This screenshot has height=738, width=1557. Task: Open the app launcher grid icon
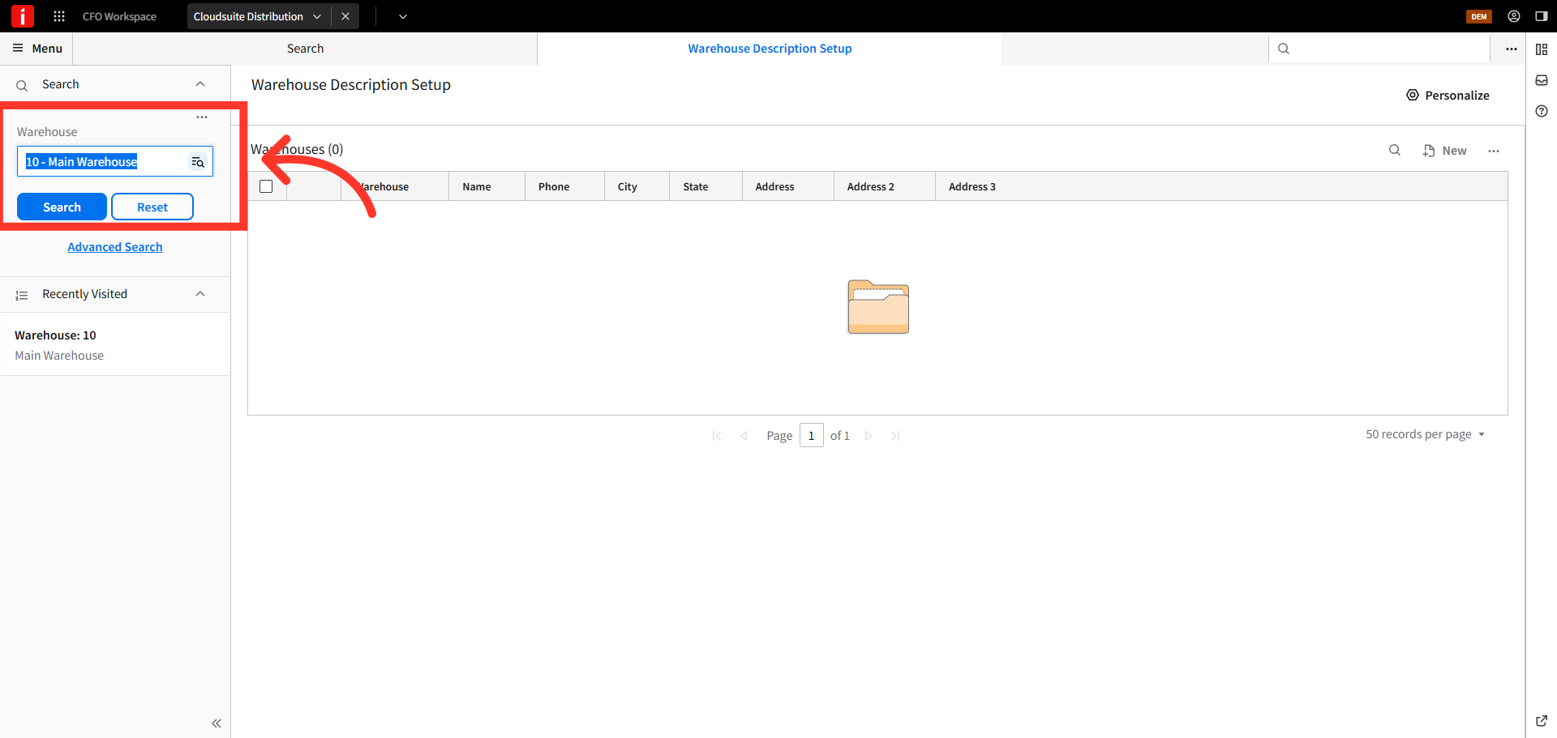(x=59, y=16)
